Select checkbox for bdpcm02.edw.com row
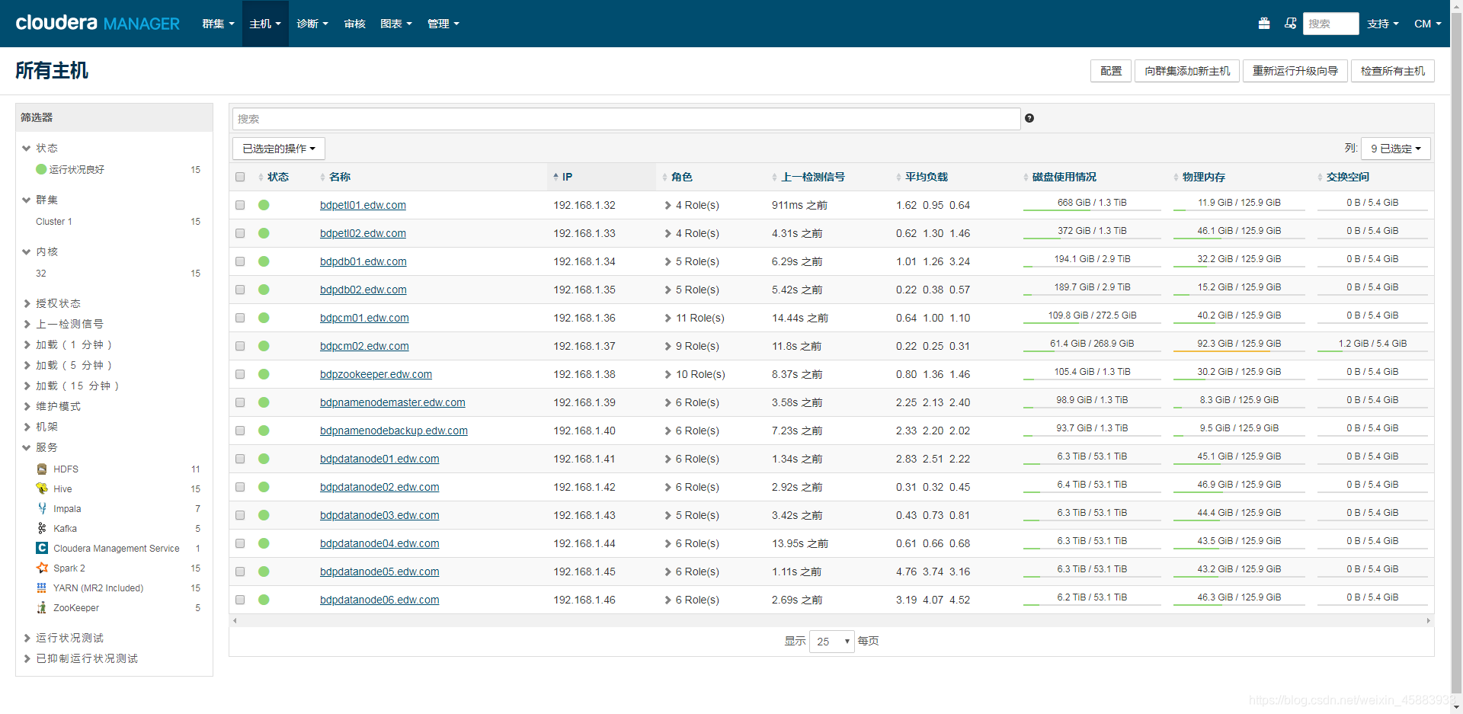The image size is (1463, 714). (x=240, y=346)
